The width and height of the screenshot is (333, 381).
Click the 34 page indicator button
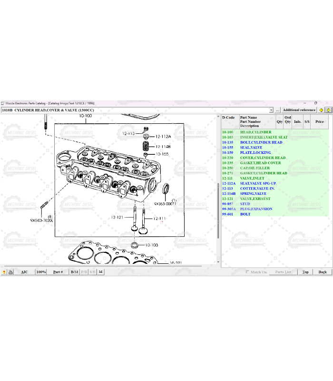tap(100, 272)
